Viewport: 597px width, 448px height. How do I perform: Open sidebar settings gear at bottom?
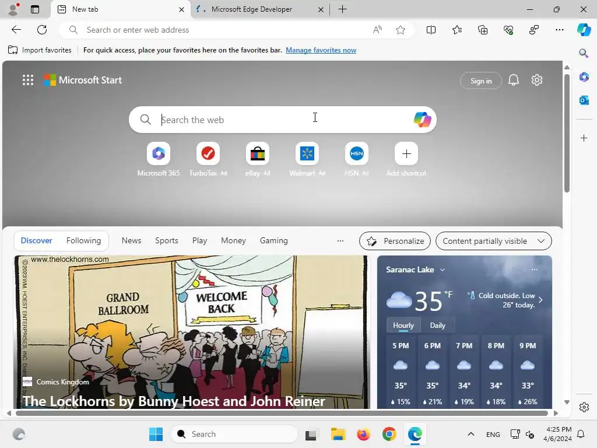[584, 407]
